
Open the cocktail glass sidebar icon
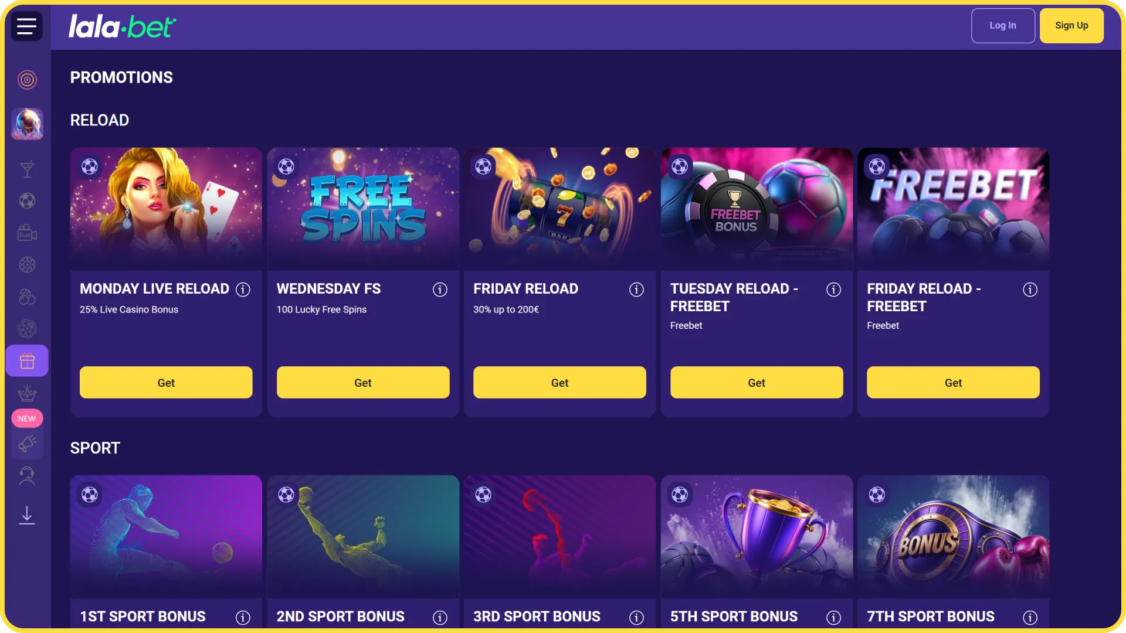pos(27,169)
